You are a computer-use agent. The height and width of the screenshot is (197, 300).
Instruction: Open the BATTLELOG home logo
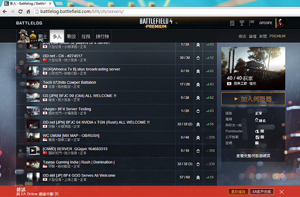pyautogui.click(x=29, y=23)
